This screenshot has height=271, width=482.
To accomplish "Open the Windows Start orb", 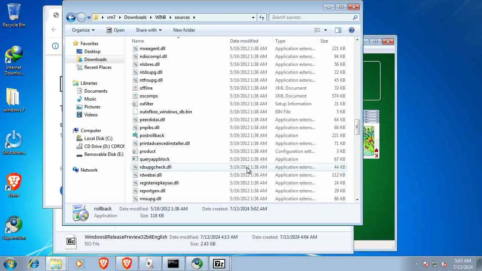I will click(x=10, y=263).
